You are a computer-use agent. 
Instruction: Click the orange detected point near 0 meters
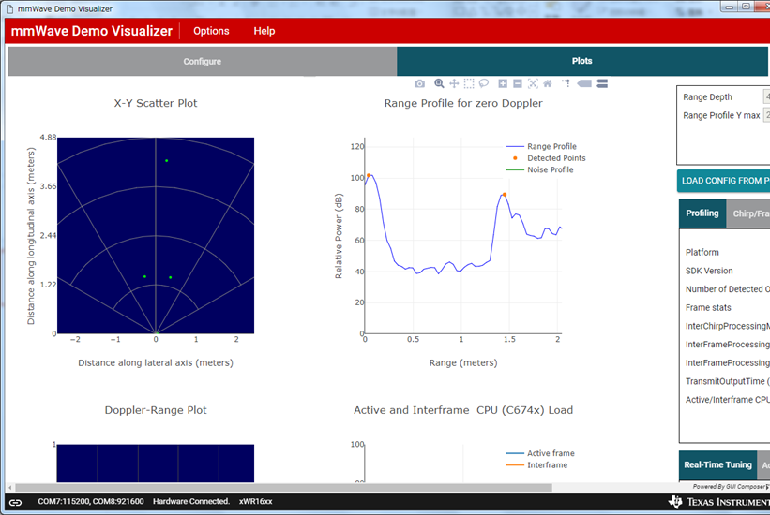[369, 175]
